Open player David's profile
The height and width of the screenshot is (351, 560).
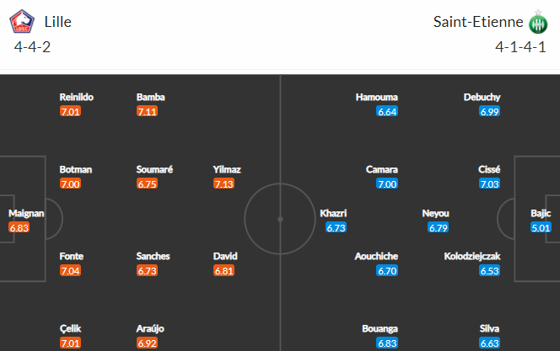click(225, 256)
